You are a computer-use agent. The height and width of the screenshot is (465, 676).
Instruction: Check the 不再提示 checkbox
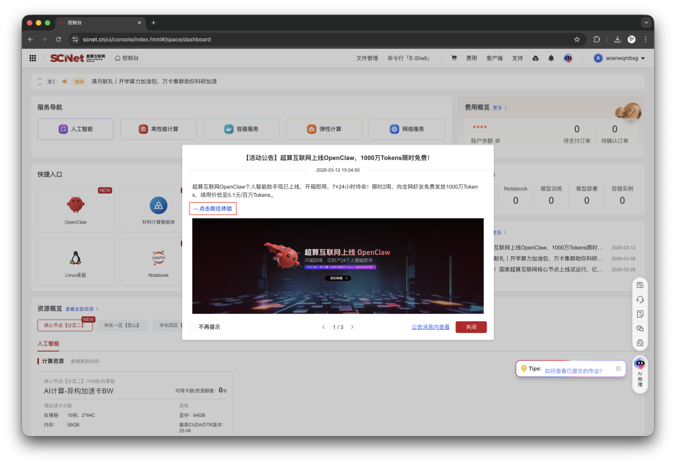pyautogui.click(x=191, y=326)
